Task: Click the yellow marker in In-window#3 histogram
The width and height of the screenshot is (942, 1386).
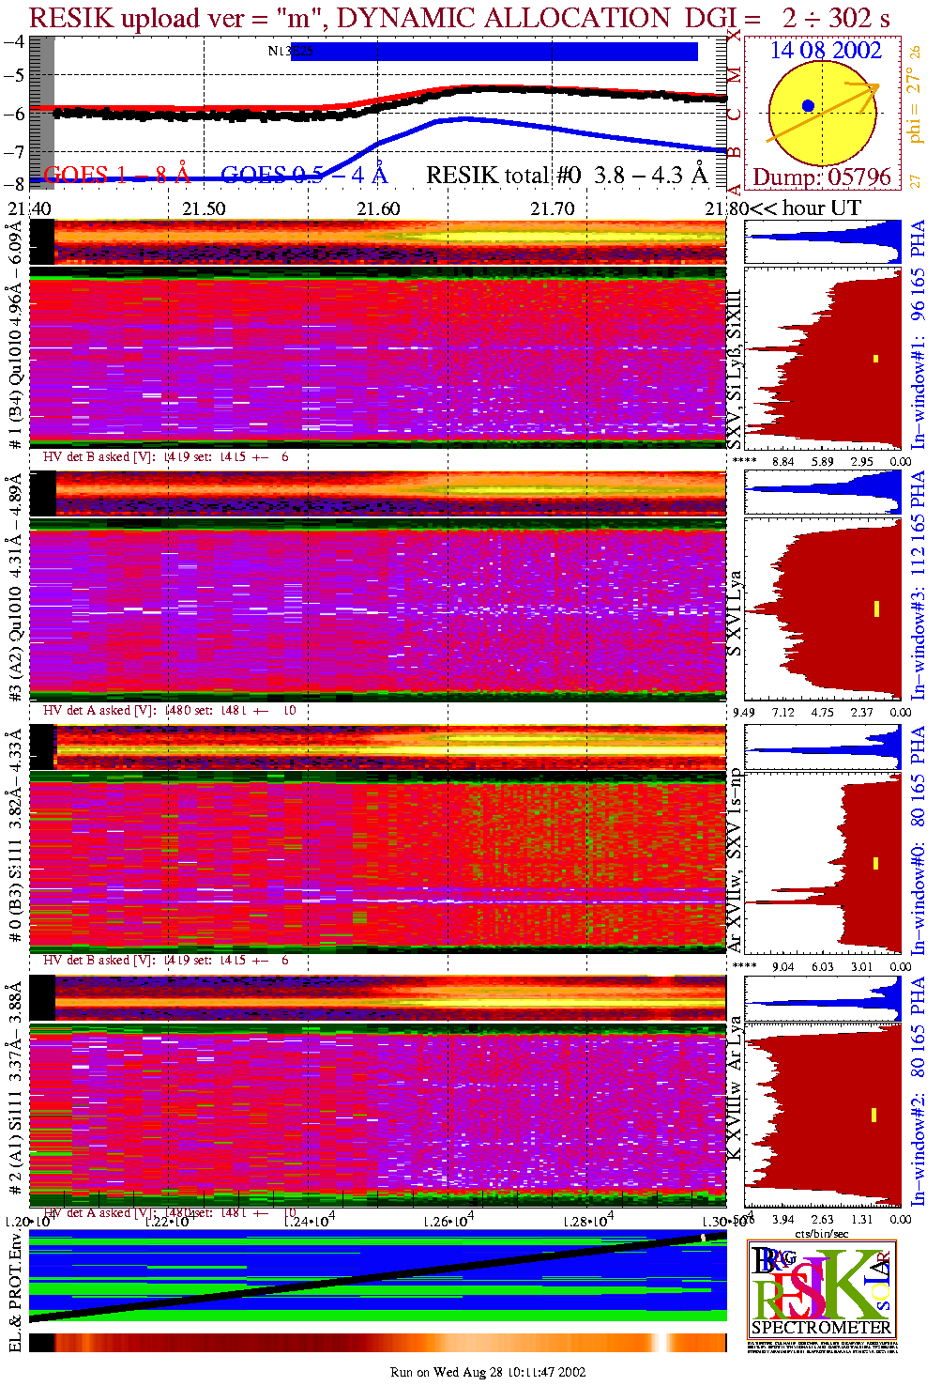Action: pyautogui.click(x=876, y=608)
